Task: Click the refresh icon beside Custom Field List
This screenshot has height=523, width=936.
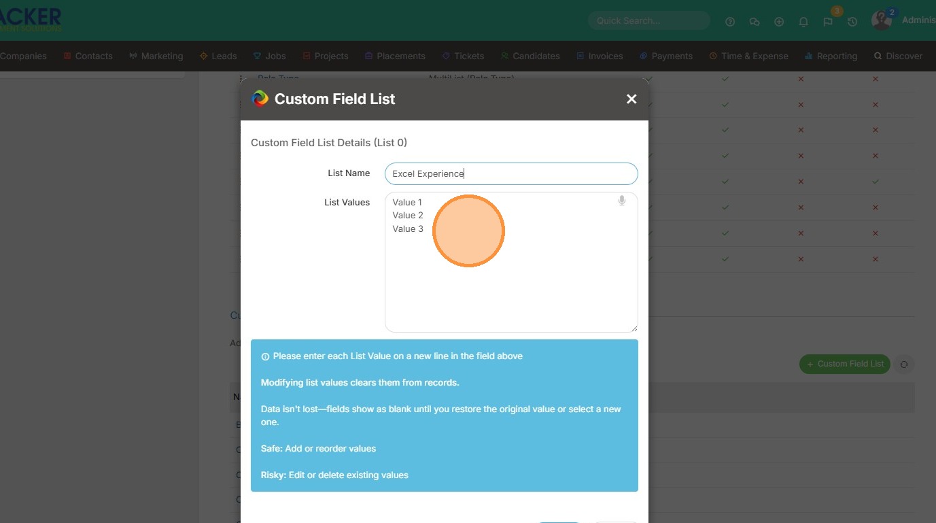Action: coord(904,364)
